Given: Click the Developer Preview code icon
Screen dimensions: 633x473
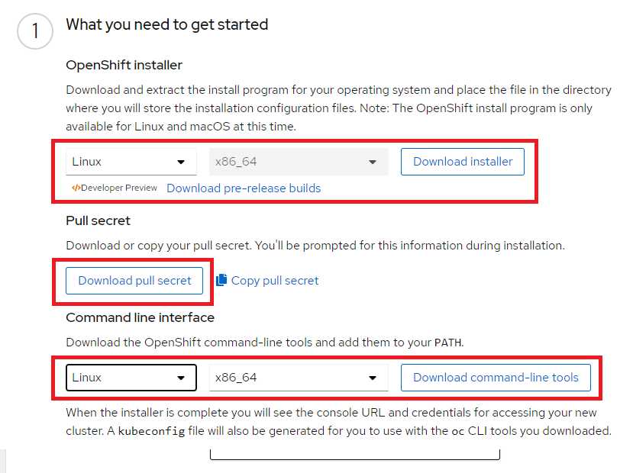Looking at the screenshot, I should pos(76,188).
